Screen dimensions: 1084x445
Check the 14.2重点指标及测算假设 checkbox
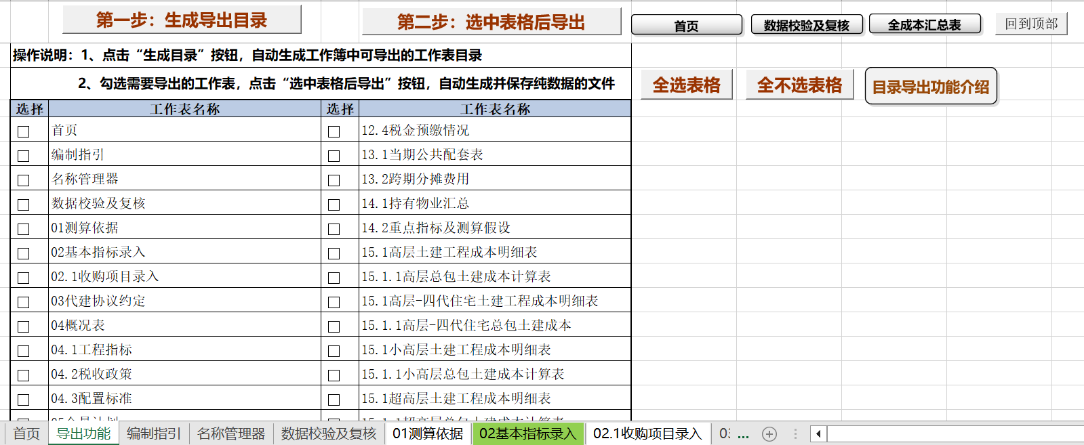coord(334,229)
